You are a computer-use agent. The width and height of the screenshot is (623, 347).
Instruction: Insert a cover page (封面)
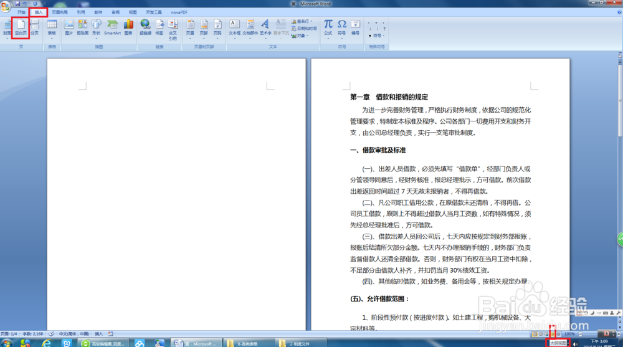[x=7, y=28]
